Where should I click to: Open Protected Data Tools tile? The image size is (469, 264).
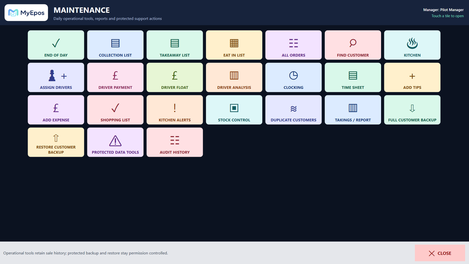click(x=115, y=142)
